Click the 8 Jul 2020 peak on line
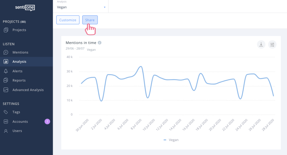This screenshot has height=155, width=287. coord(141,67)
